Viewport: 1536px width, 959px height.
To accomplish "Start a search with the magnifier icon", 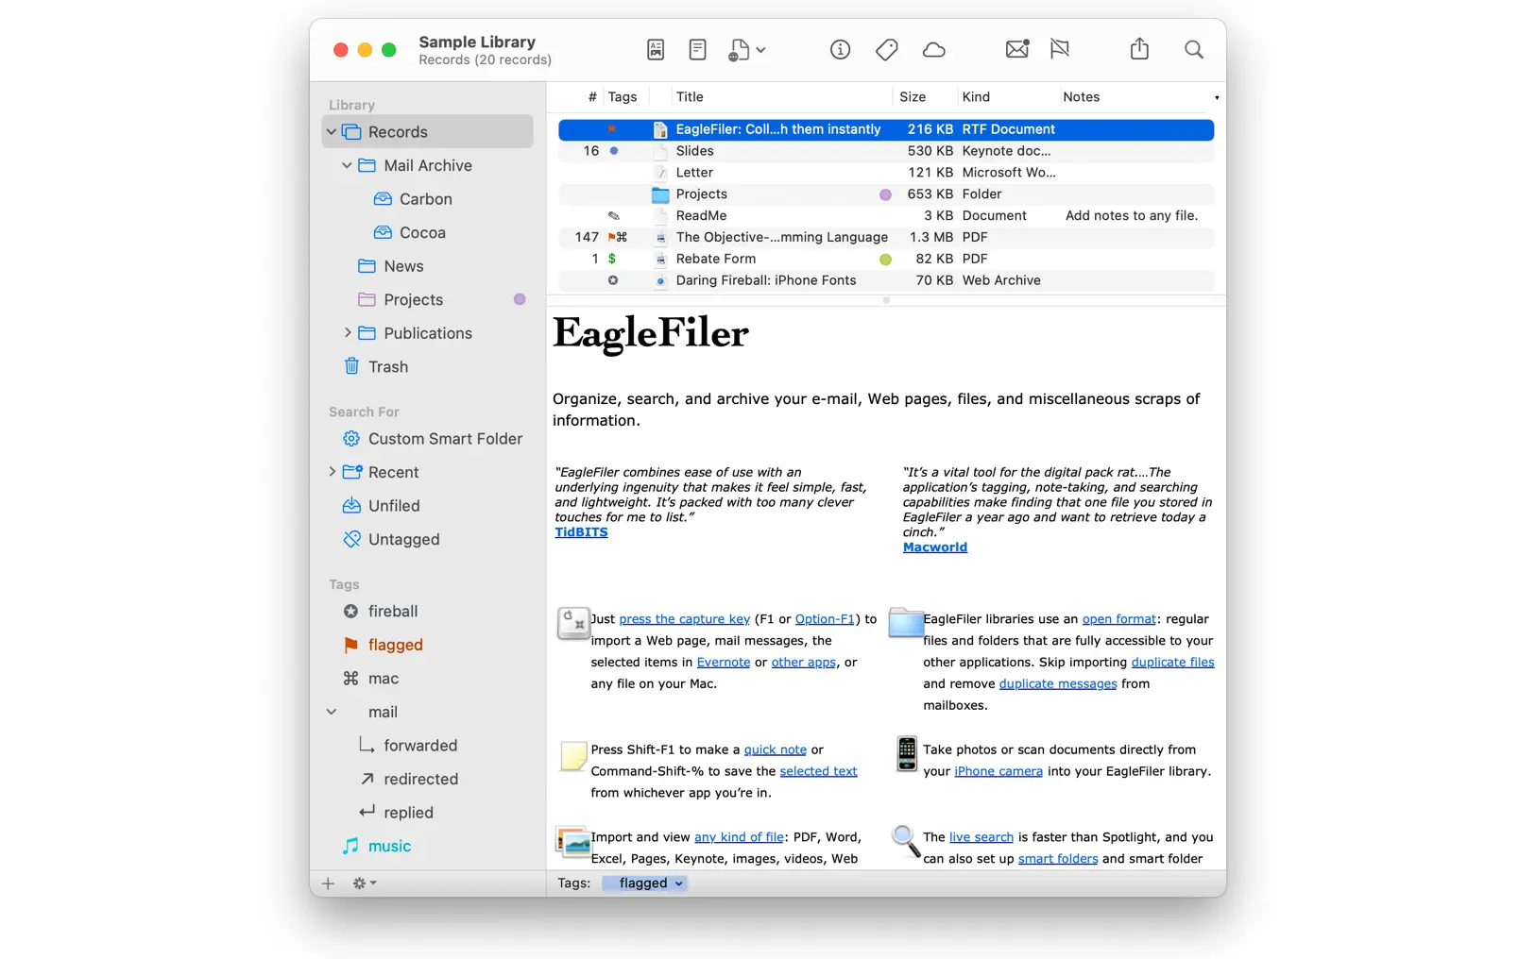I will tap(1194, 49).
